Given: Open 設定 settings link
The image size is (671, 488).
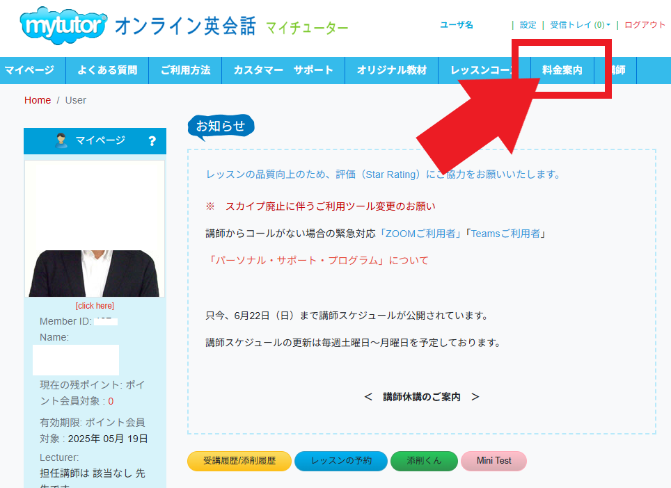Looking at the screenshot, I should click(528, 25).
